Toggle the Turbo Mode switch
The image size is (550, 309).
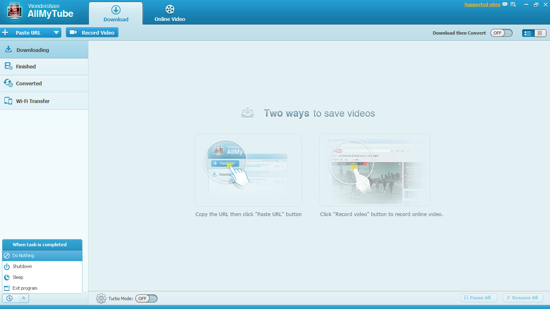(146, 299)
